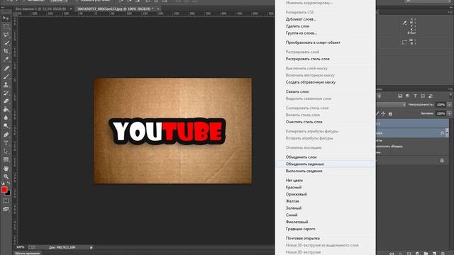The width and height of the screenshot is (454, 255).
Task: Open the opacity slider dropdown arrow
Action: point(449,105)
